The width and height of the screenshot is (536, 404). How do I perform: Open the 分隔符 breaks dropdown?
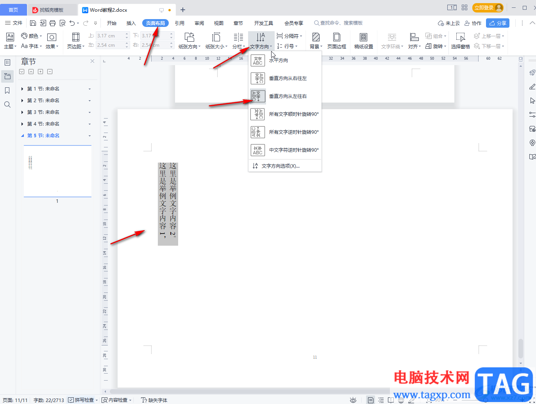289,36
